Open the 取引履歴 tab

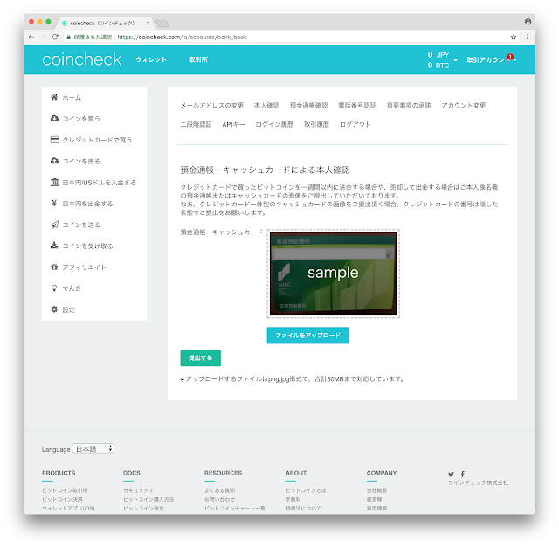316,124
